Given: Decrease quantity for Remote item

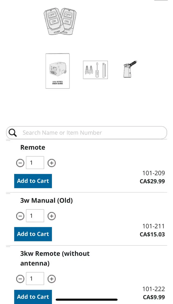Looking at the screenshot, I should 20,163.
